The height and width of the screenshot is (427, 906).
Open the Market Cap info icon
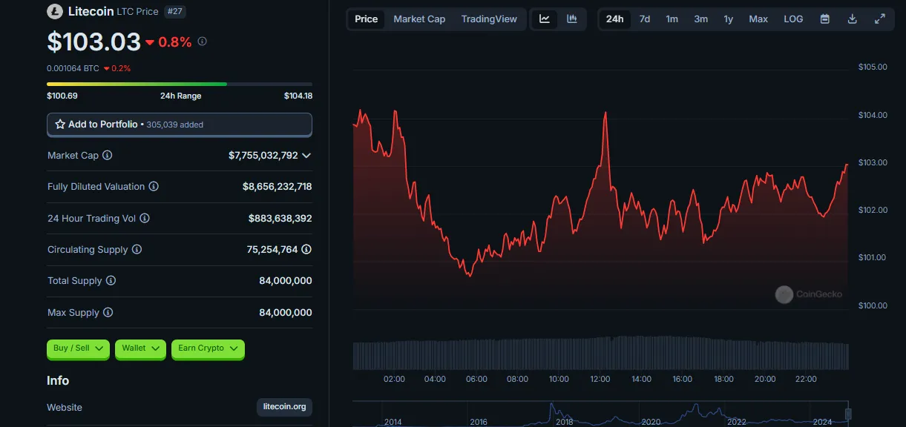pyautogui.click(x=108, y=156)
